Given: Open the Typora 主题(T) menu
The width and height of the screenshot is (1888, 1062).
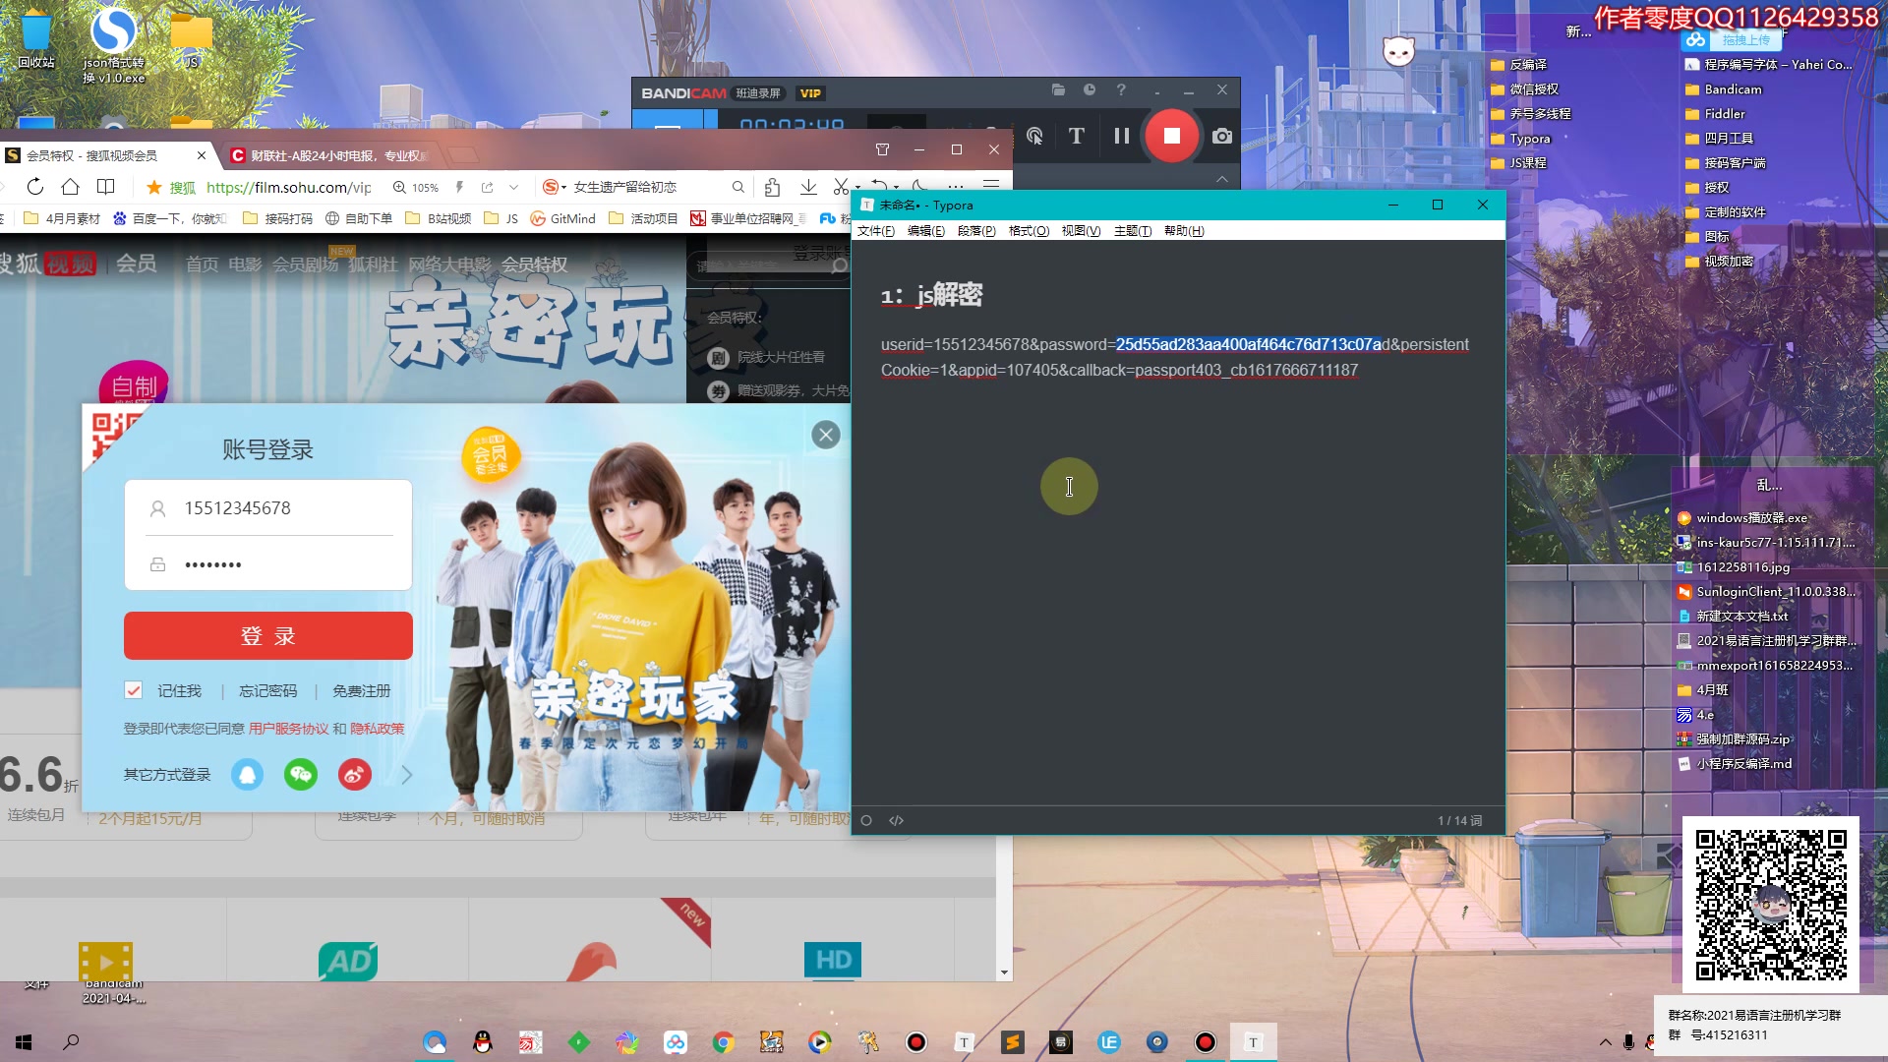Looking at the screenshot, I should (1132, 231).
